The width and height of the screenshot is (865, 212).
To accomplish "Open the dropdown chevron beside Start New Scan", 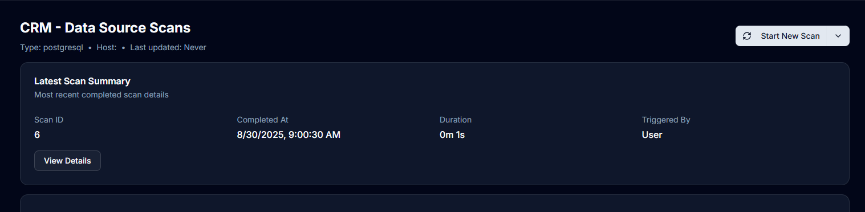I will click(838, 36).
